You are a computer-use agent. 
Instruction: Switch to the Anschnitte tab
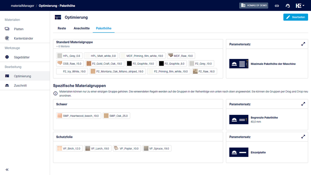[82, 28]
